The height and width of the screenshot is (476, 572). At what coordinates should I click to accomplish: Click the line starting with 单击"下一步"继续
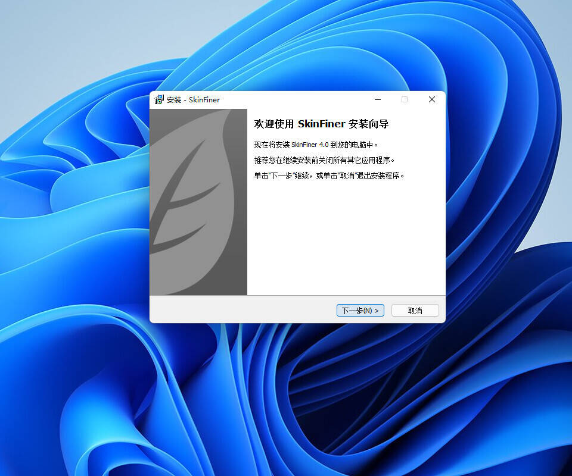(x=329, y=176)
